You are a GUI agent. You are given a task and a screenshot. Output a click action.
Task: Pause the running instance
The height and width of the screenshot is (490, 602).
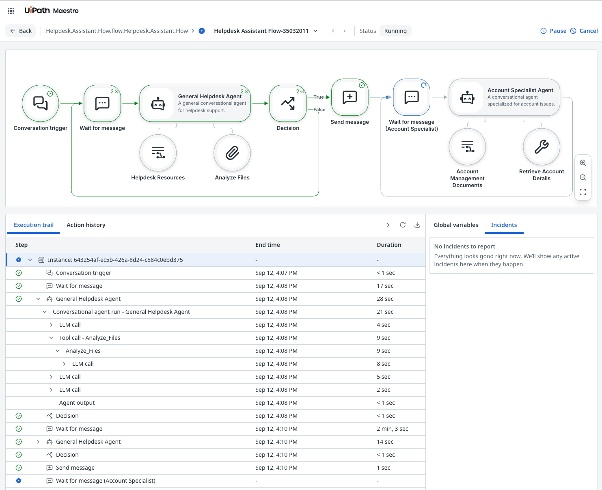553,31
